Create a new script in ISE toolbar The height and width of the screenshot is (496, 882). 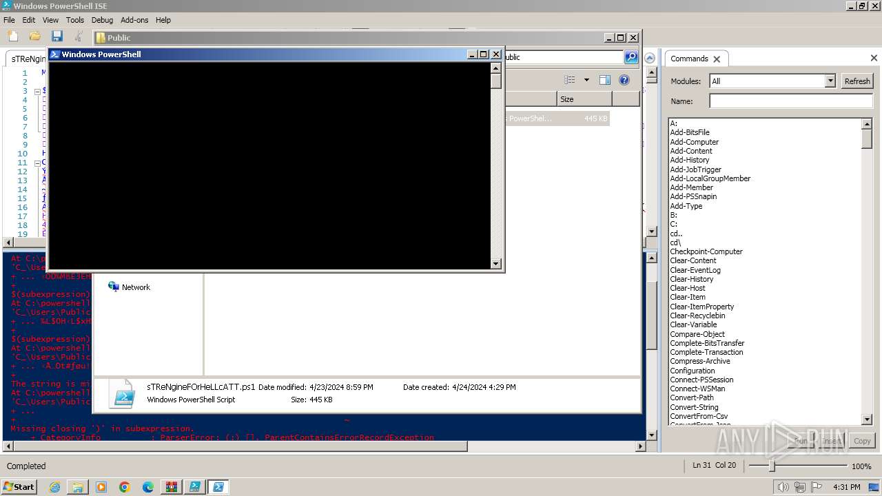coord(12,37)
